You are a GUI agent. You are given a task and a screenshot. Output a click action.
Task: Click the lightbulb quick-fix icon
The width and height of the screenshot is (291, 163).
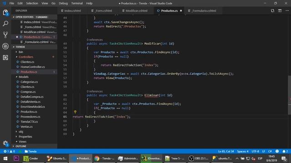(x=75, y=112)
